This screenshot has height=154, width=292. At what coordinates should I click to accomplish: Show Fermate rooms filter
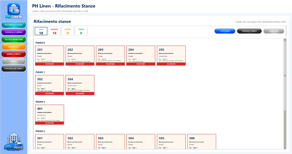(x=68, y=31)
